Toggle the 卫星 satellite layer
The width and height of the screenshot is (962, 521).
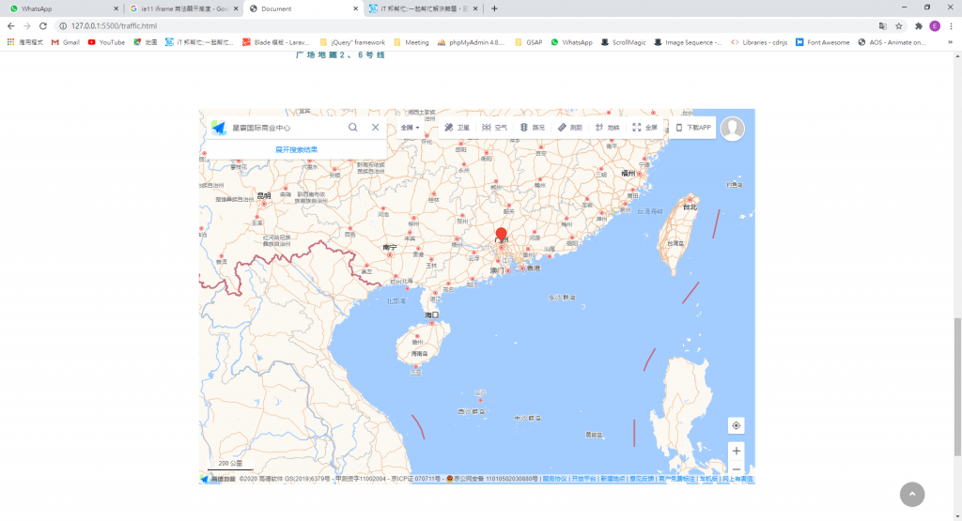tap(458, 128)
